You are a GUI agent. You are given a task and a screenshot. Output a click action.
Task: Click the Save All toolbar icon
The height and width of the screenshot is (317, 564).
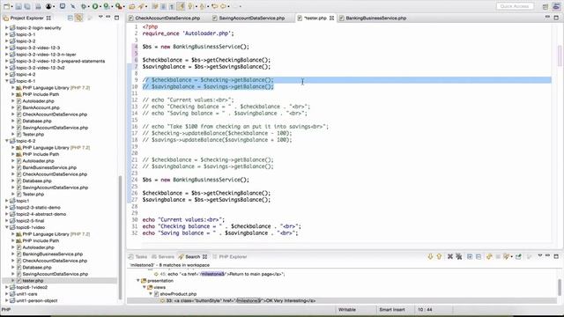tap(27, 6)
